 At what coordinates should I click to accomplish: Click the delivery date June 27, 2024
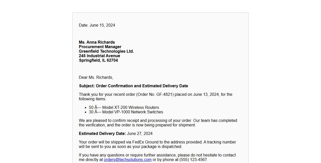[x=140, y=134]
